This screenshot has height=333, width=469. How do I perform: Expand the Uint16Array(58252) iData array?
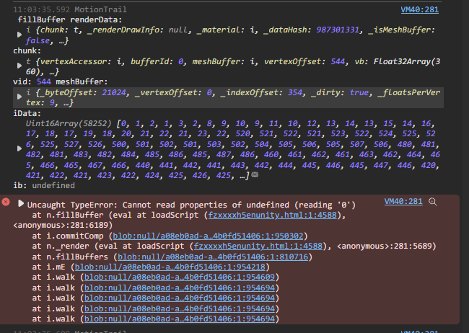(x=19, y=148)
